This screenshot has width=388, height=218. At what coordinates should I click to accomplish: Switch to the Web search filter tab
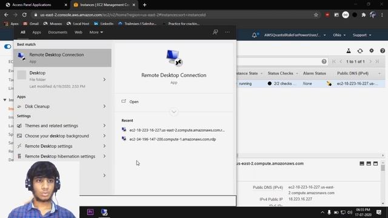point(78,32)
